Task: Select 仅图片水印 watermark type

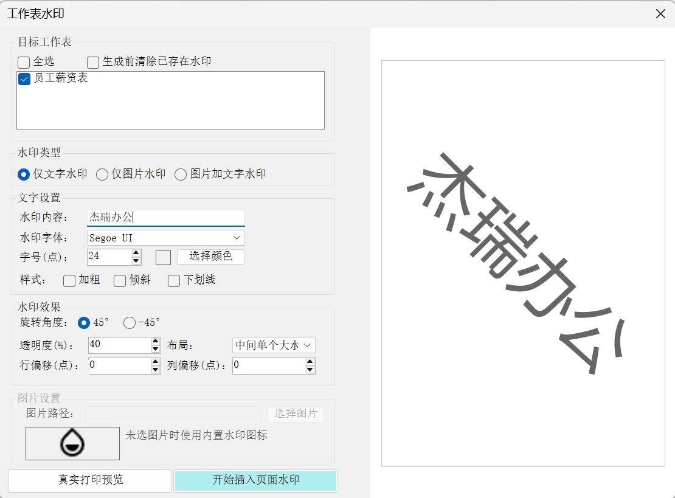Action: point(102,175)
